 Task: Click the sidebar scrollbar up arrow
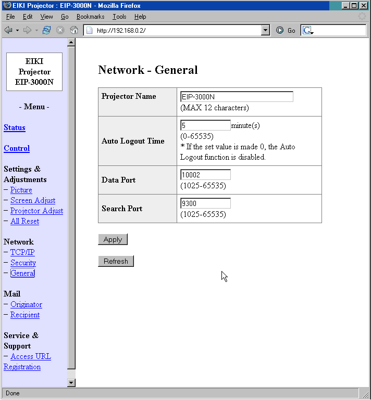[71, 42]
